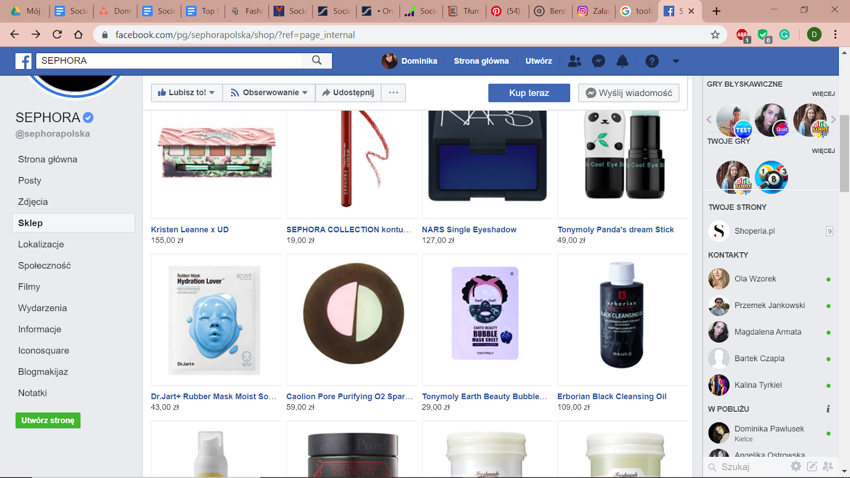The height and width of the screenshot is (478, 850).
Task: Open the Obserwowanie dropdown
Action: click(269, 92)
